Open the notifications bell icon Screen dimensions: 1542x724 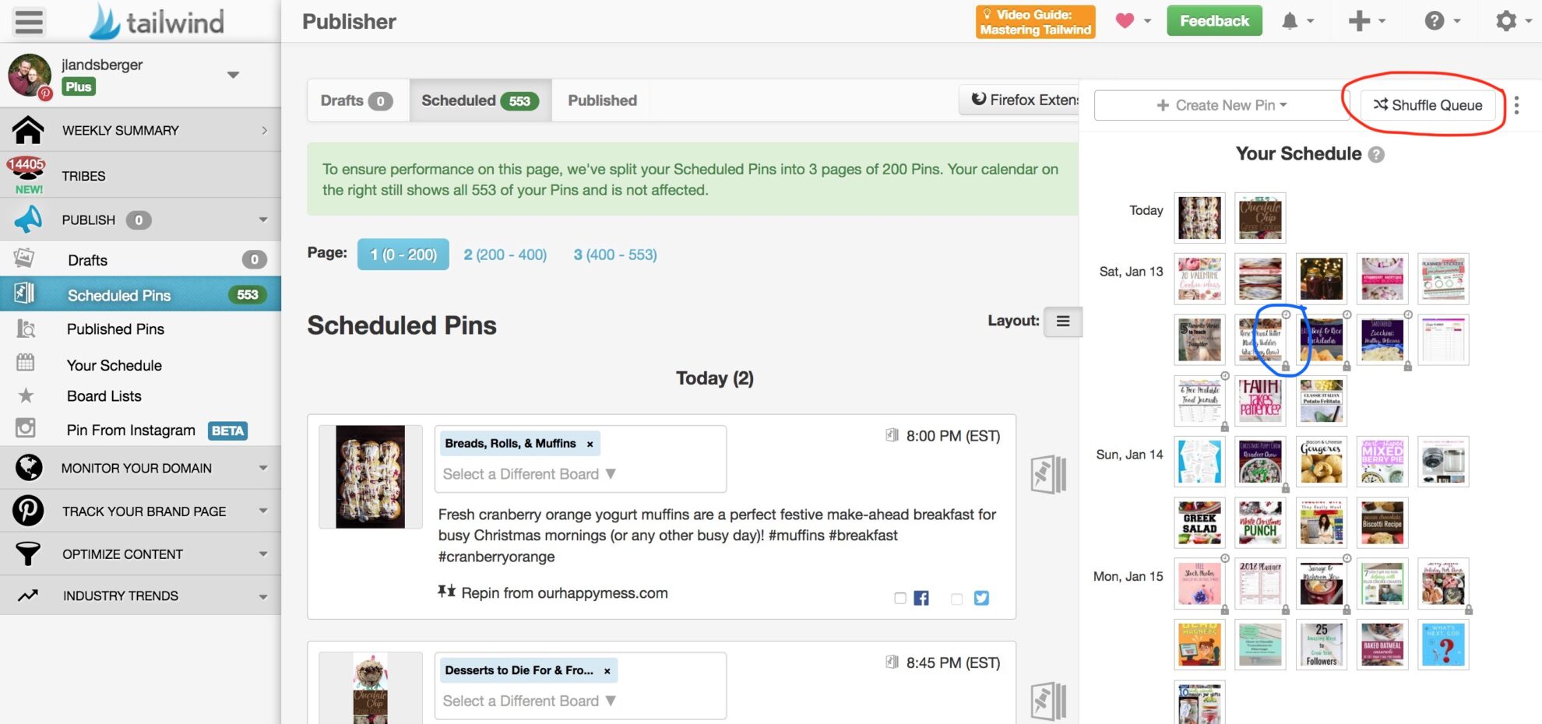pos(1290,21)
